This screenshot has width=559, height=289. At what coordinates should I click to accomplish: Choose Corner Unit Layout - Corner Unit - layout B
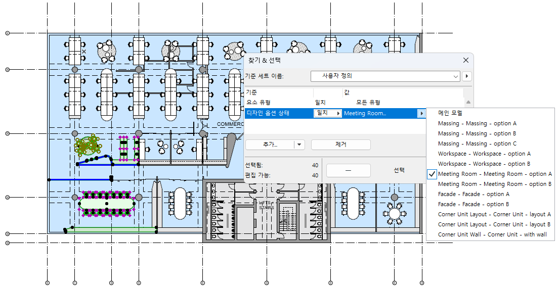(x=490, y=224)
